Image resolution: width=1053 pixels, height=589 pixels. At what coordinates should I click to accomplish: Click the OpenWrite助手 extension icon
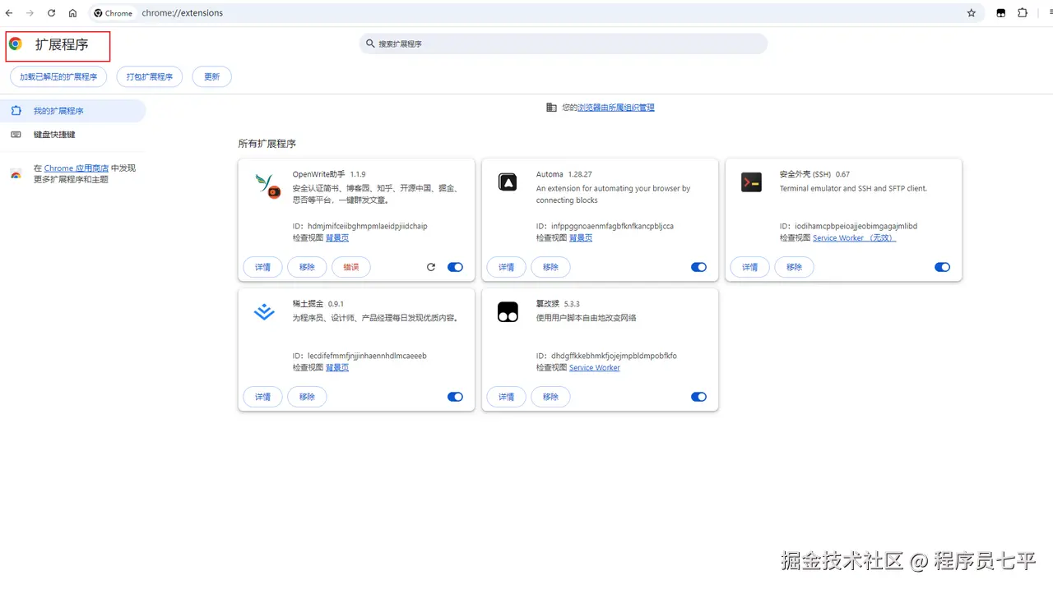[x=267, y=186]
